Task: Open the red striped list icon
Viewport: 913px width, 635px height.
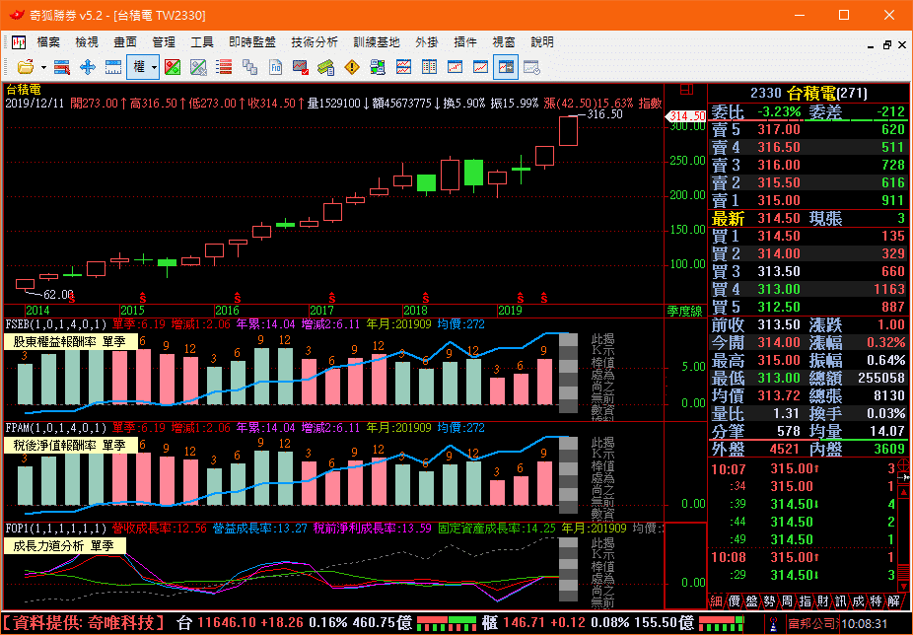Action: [224, 67]
